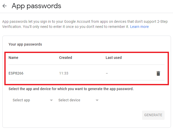The height and width of the screenshot is (129, 173).
Task: Click the Name column header
Action: click(x=14, y=58)
